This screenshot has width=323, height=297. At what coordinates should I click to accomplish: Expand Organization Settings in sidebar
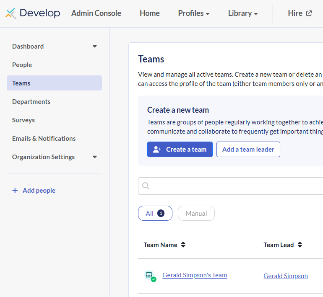click(x=94, y=157)
